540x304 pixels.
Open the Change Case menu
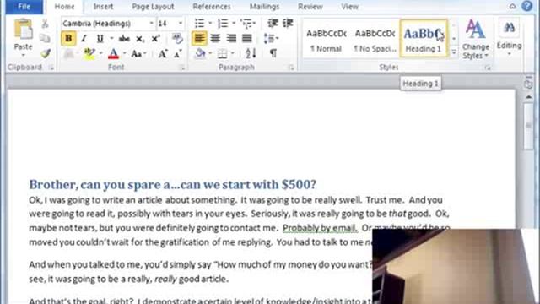coord(138,54)
